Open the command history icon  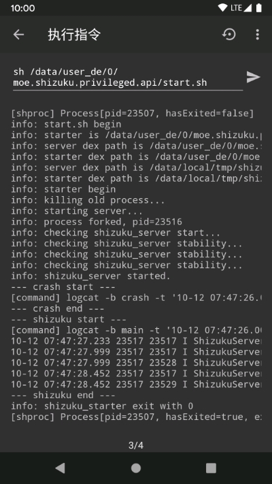229,35
